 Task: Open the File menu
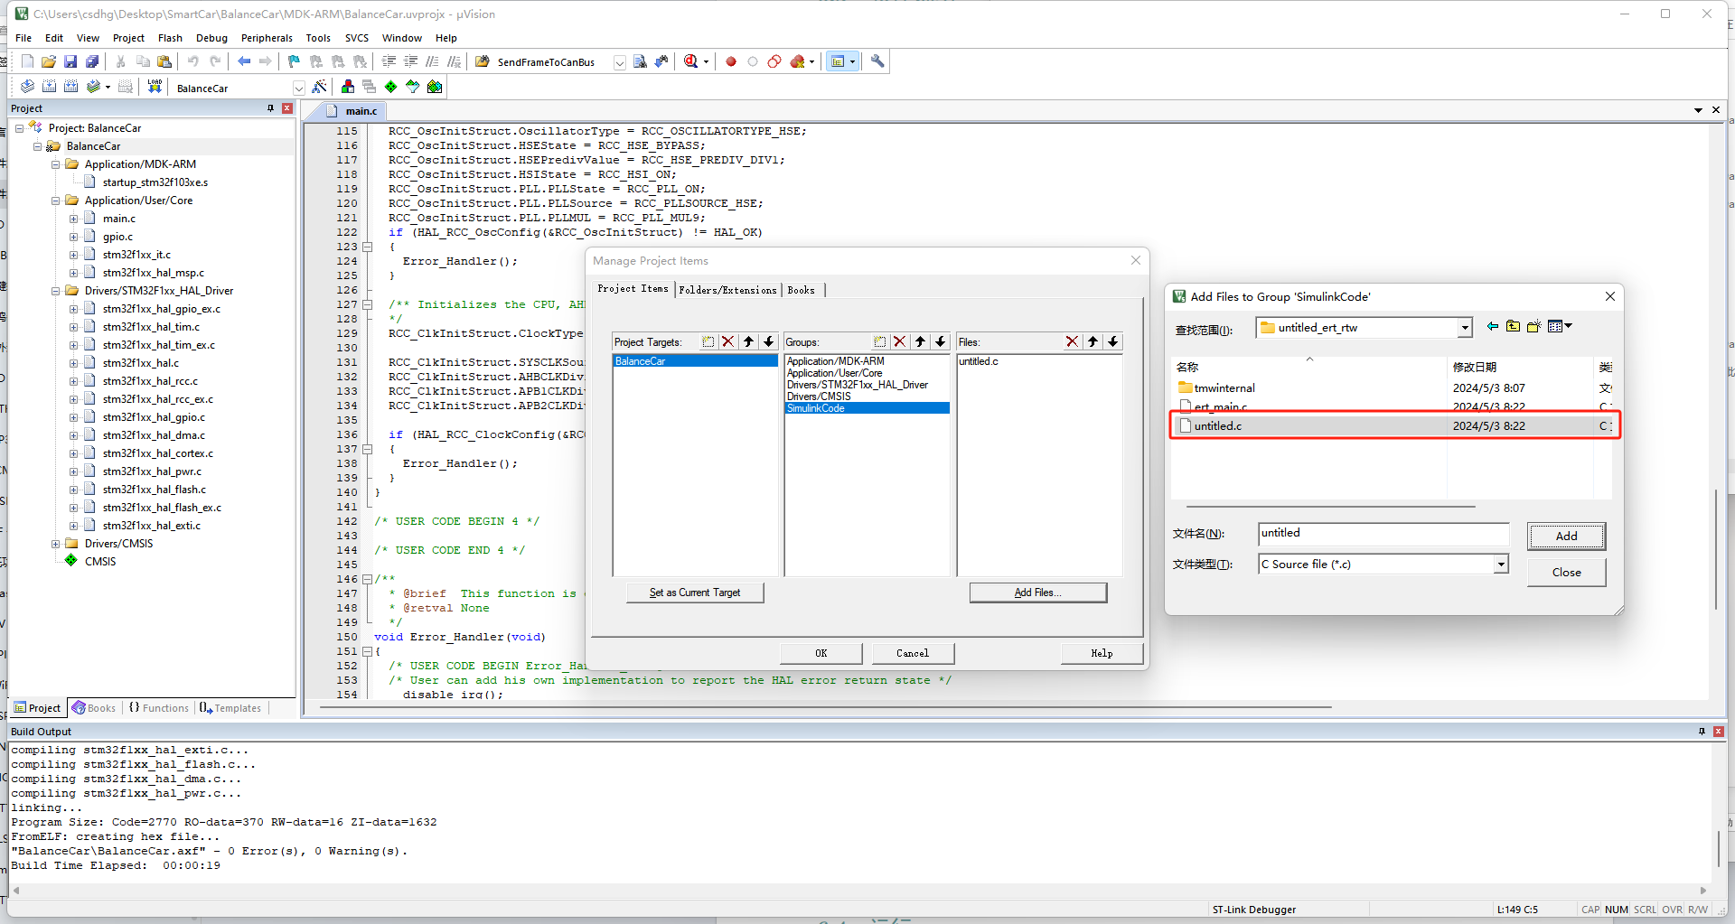point(23,38)
